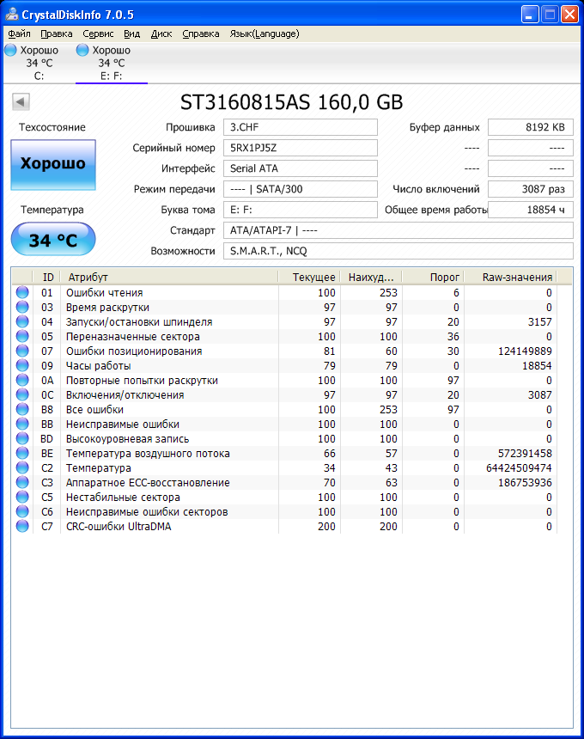Select disk C: status orb

[x=10, y=51]
